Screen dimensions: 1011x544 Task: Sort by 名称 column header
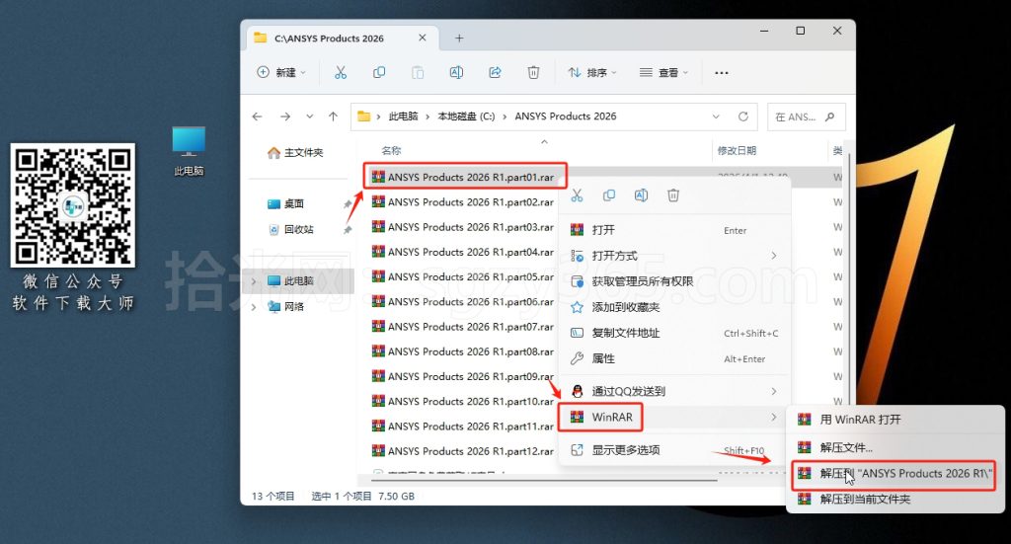tap(391, 151)
